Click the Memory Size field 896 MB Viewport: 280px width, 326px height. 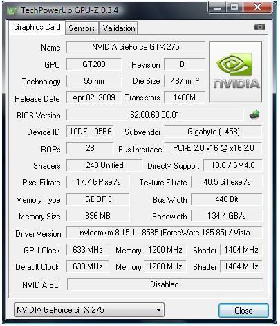click(98, 216)
